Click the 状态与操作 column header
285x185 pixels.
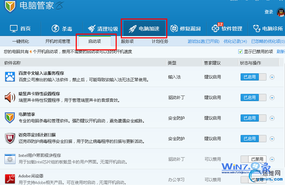[x=251, y=63]
